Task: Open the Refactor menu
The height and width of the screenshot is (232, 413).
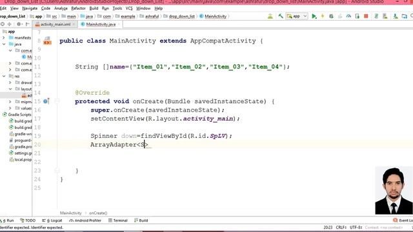Action: (x=78, y=8)
